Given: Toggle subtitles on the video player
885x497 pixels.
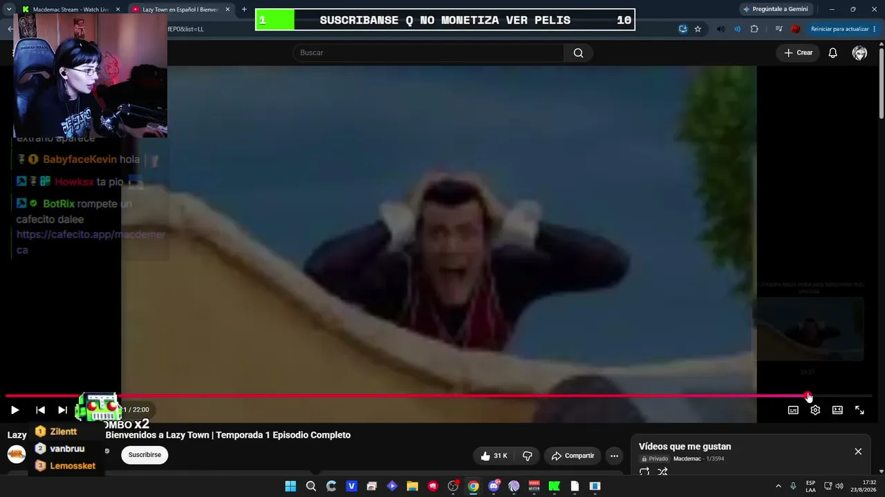Looking at the screenshot, I should [x=793, y=410].
